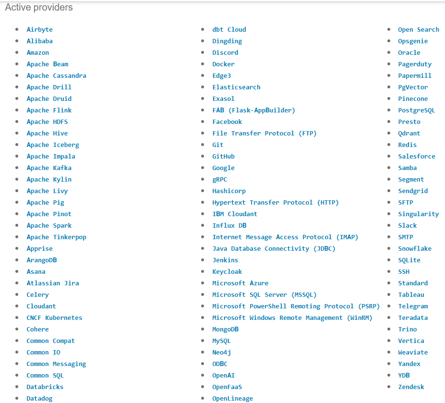This screenshot has height=403, width=445.
Task: Select the CNCF Kubernetes link
Action: (54, 318)
